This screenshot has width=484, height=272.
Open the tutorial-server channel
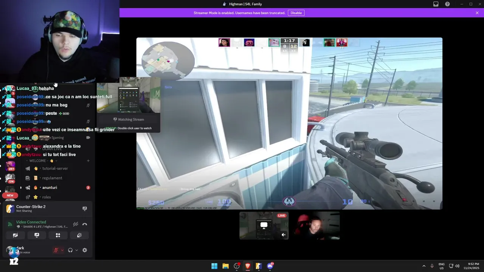[55, 168]
